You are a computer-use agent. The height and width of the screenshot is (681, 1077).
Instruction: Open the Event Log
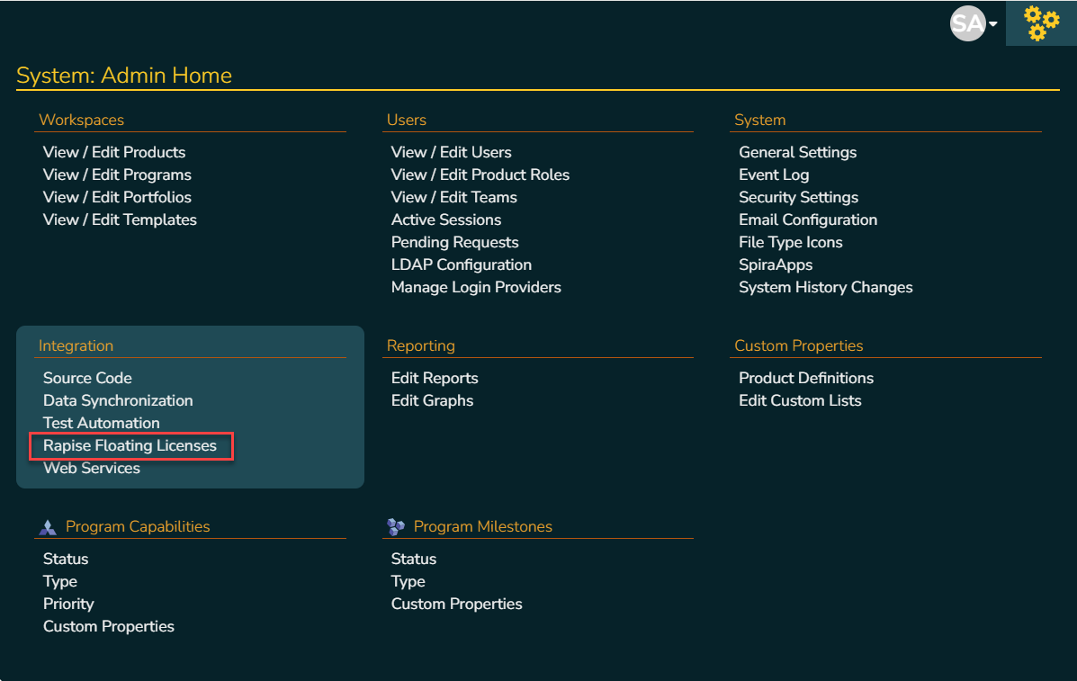[773, 175]
